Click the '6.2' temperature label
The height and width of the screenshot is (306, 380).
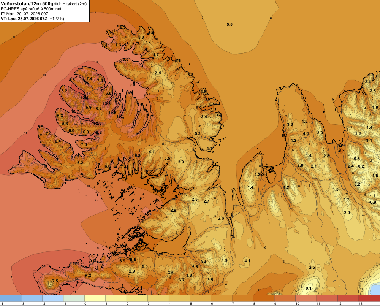click(x=80, y=163)
